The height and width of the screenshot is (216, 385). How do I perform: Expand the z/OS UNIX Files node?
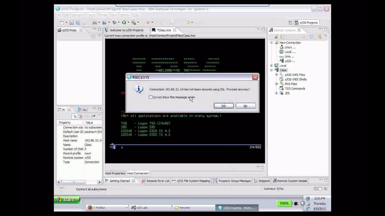[276, 75]
